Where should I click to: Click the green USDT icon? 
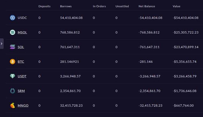[x=13, y=76]
